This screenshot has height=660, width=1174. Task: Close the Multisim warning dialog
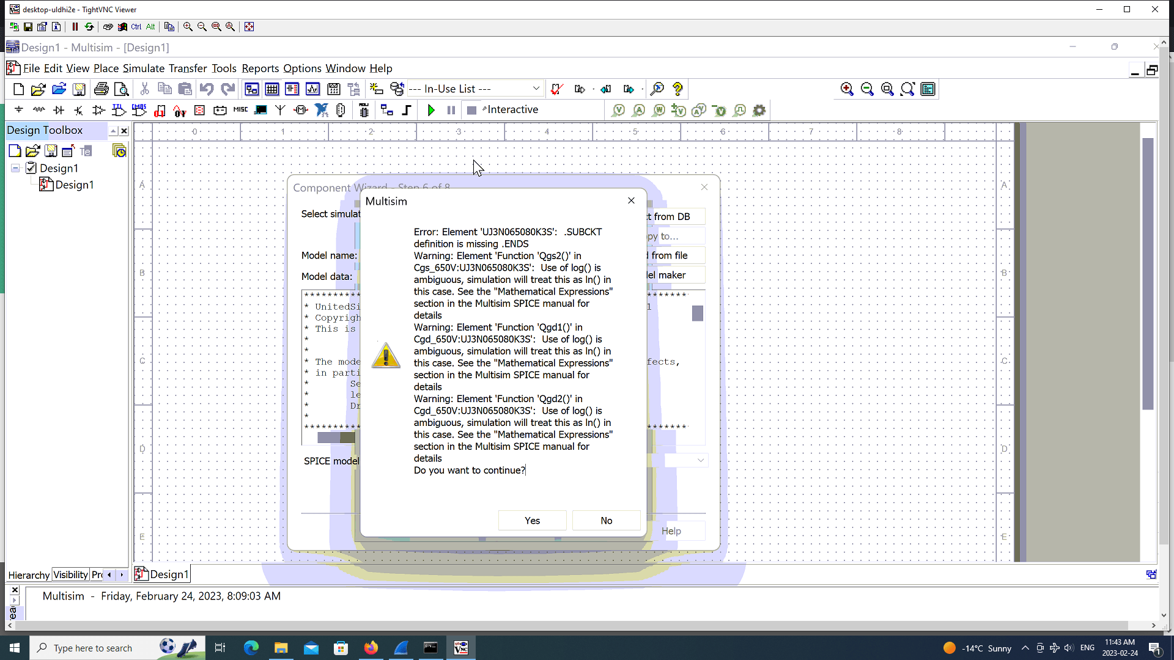[631, 200]
